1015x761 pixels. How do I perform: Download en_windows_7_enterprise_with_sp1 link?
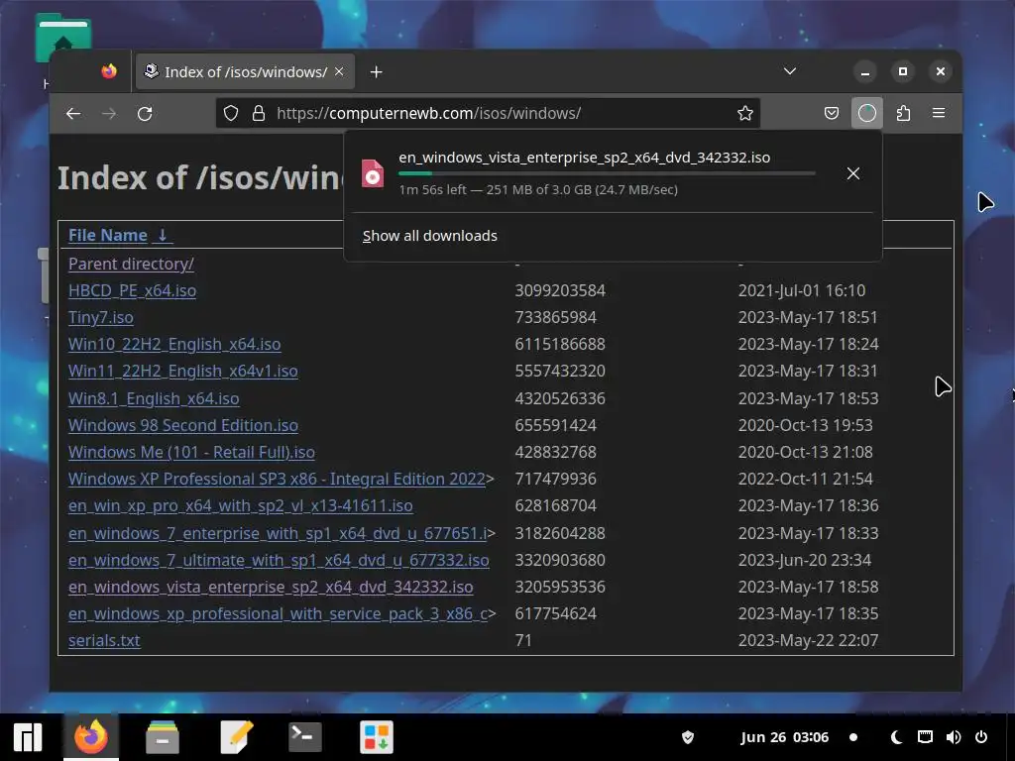point(278,533)
